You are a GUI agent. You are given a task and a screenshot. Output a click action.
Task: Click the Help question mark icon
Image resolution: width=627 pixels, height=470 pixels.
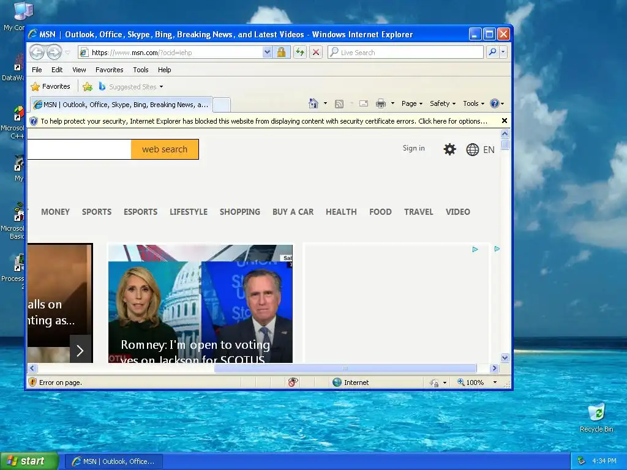tap(495, 103)
